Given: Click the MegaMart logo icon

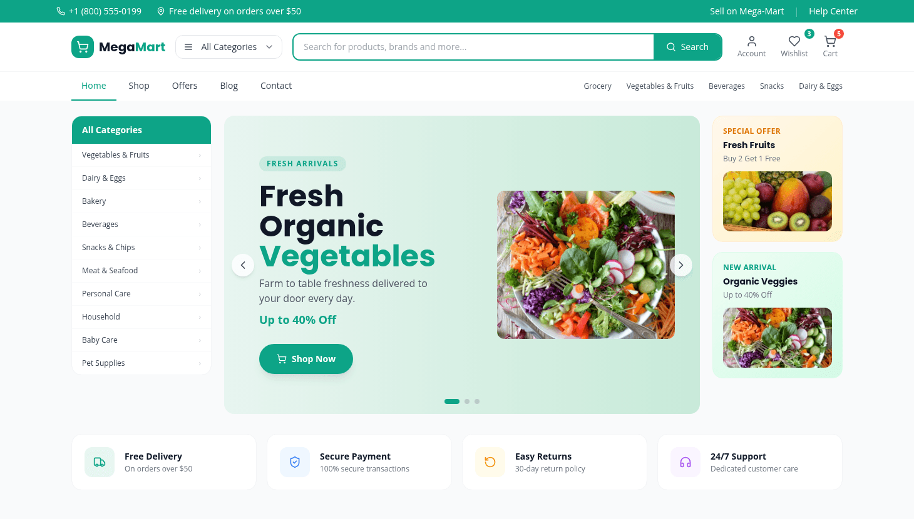Looking at the screenshot, I should 83,47.
